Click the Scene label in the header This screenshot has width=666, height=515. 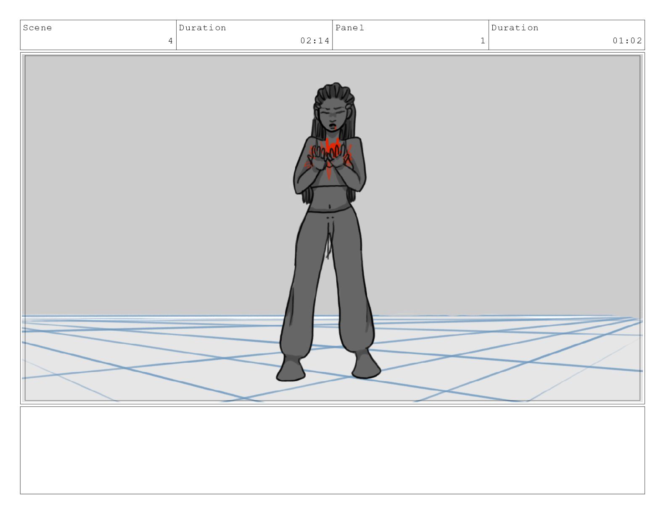(x=37, y=28)
